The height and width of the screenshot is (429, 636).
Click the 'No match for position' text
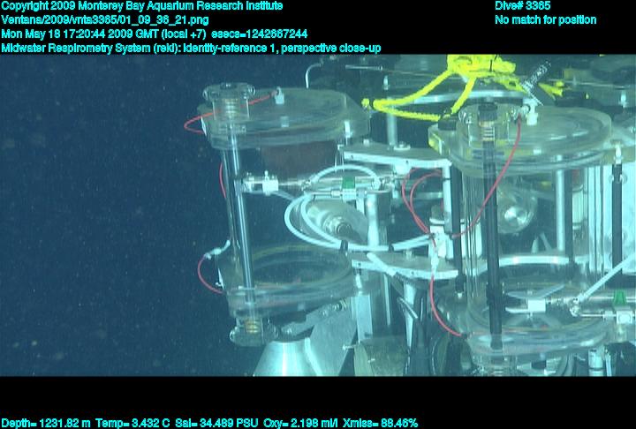[x=546, y=20]
